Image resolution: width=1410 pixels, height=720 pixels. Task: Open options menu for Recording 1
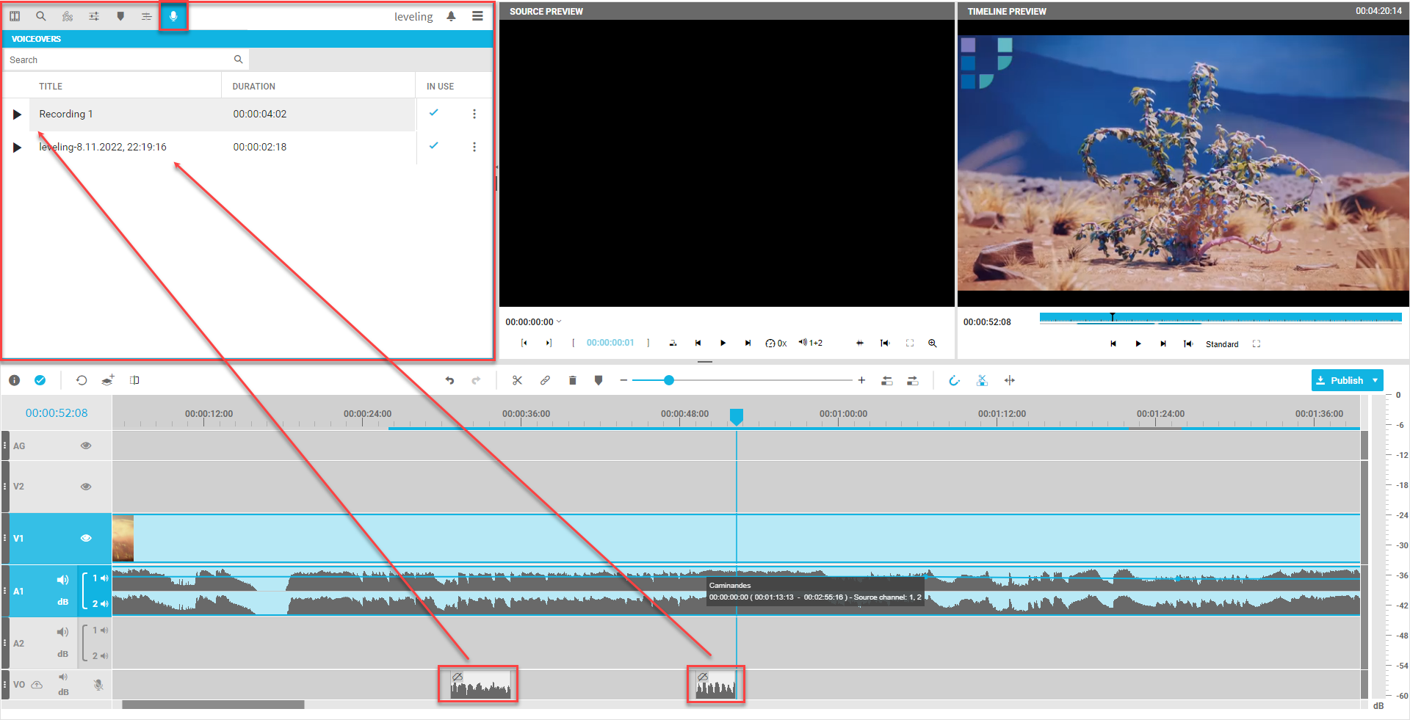[474, 114]
